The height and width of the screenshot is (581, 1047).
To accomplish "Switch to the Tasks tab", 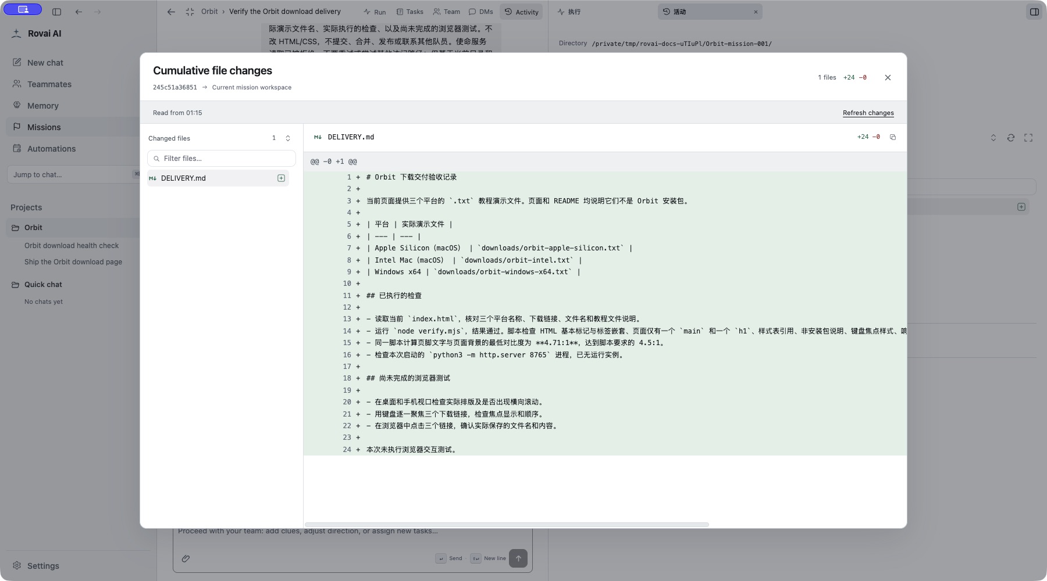I will 409,12.
